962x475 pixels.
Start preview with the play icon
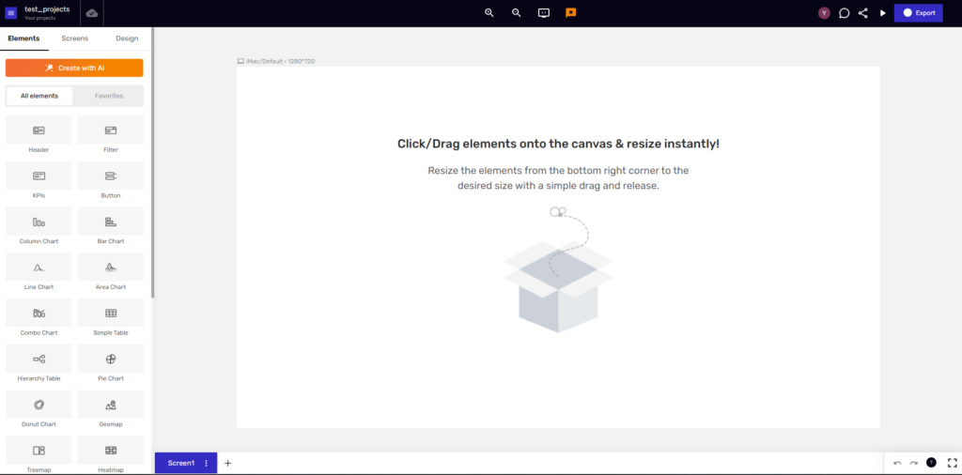coord(882,13)
